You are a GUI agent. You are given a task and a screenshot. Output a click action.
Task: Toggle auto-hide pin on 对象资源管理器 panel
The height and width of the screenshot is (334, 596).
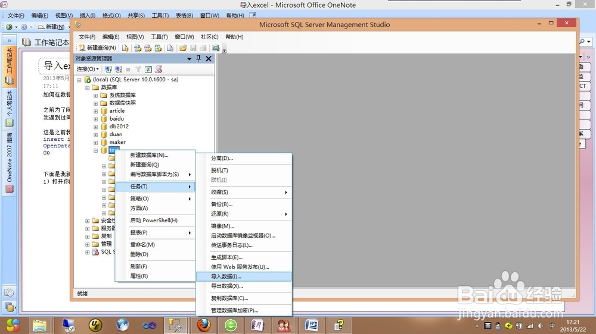[x=198, y=58]
